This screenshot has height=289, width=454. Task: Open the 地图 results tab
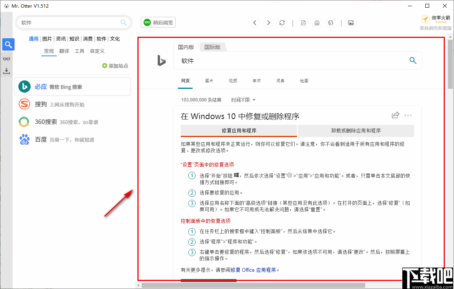[304, 81]
